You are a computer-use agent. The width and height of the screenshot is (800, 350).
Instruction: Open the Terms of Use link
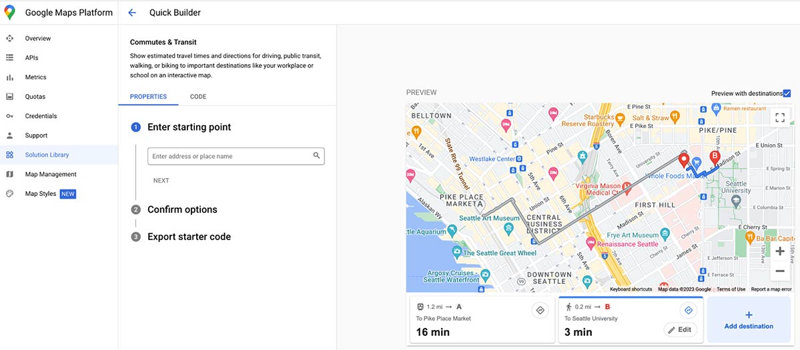[731, 289]
